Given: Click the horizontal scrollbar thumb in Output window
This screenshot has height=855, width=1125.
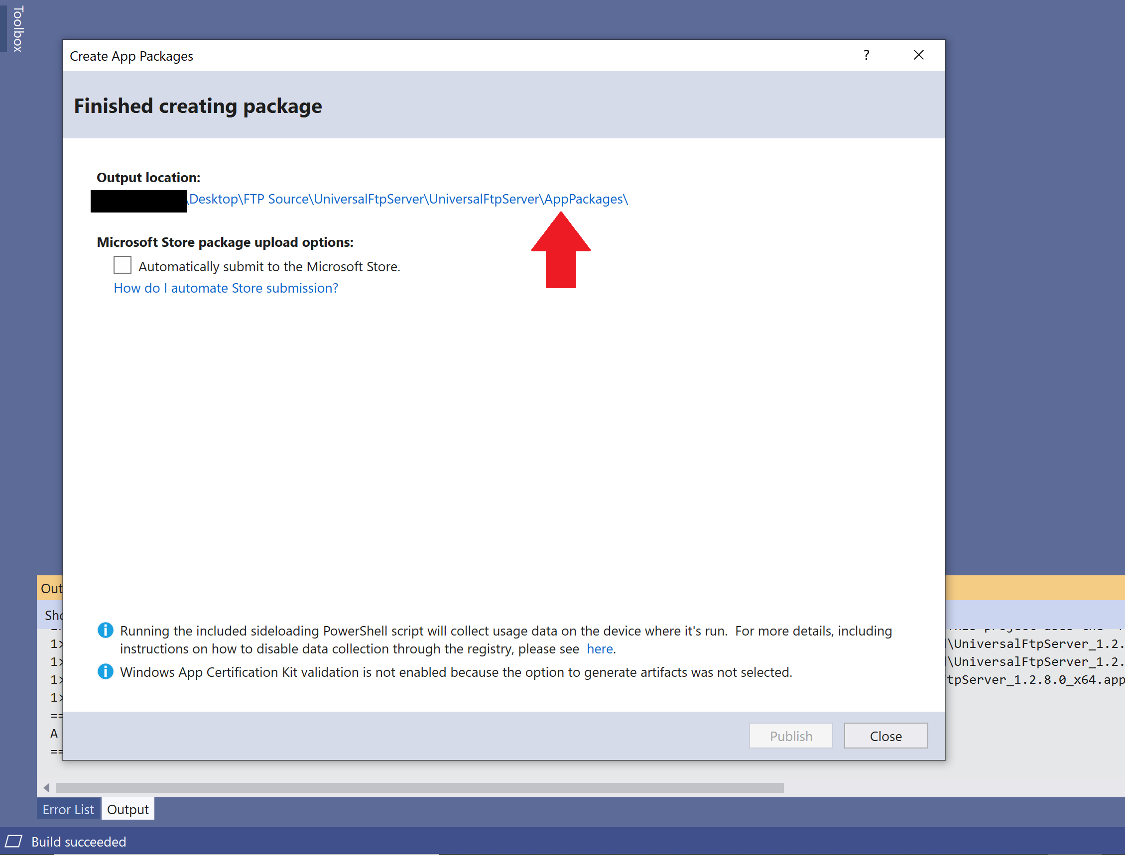Looking at the screenshot, I should 419,788.
